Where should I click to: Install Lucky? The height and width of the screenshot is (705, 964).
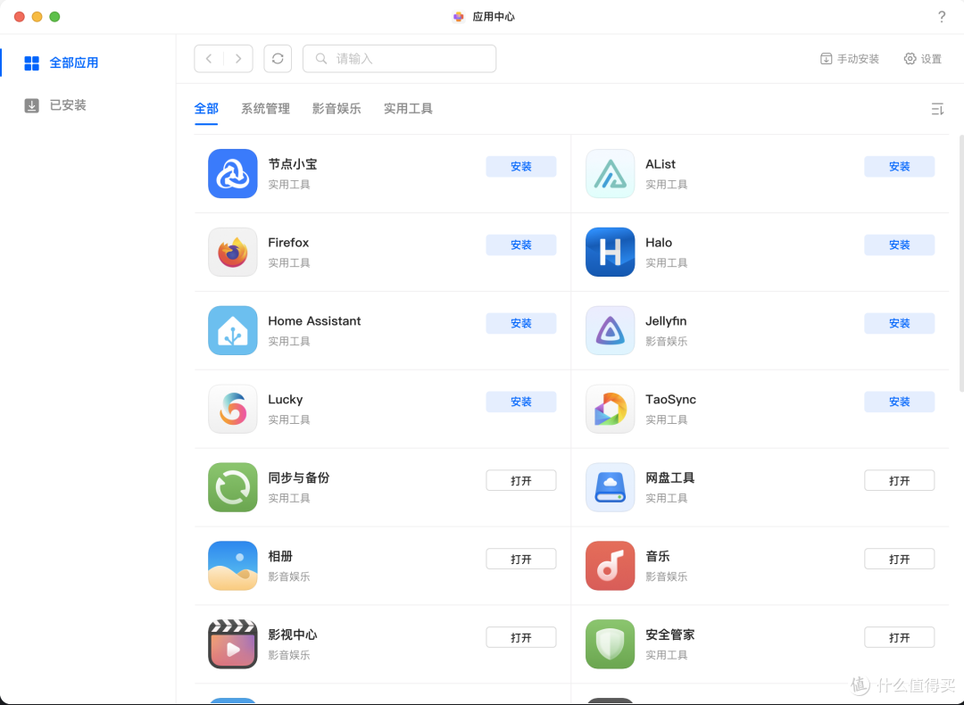(x=520, y=402)
